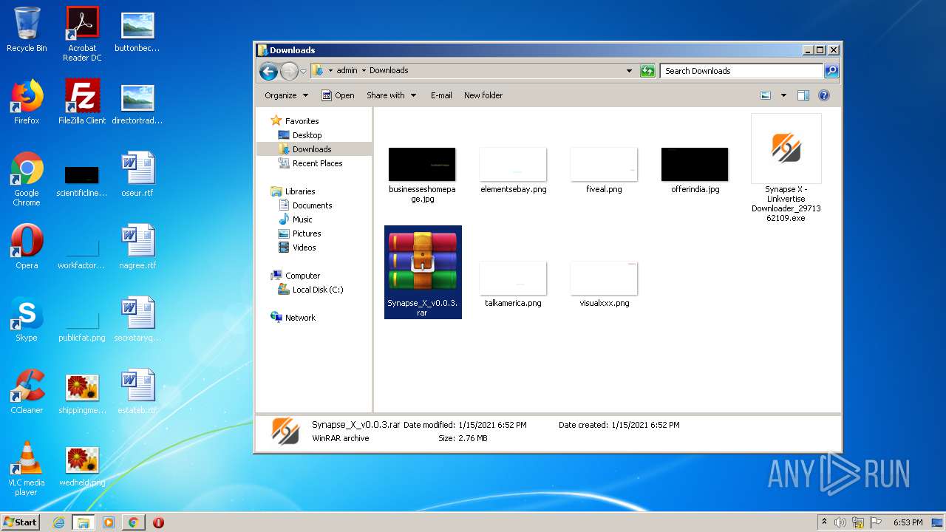This screenshot has width=946, height=532.
Task: Open VLC media player shortcut
Action: click(x=27, y=469)
